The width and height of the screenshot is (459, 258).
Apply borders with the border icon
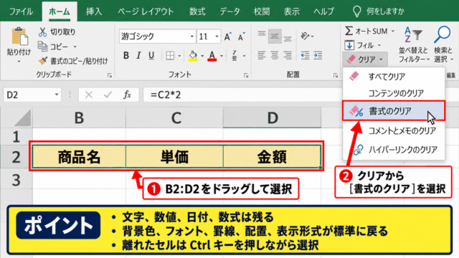tap(170, 56)
